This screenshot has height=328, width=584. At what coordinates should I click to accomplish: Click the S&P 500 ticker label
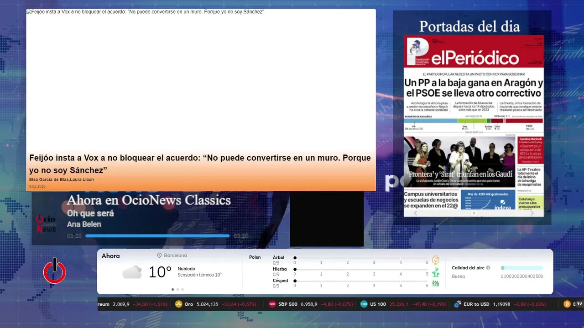click(x=287, y=304)
